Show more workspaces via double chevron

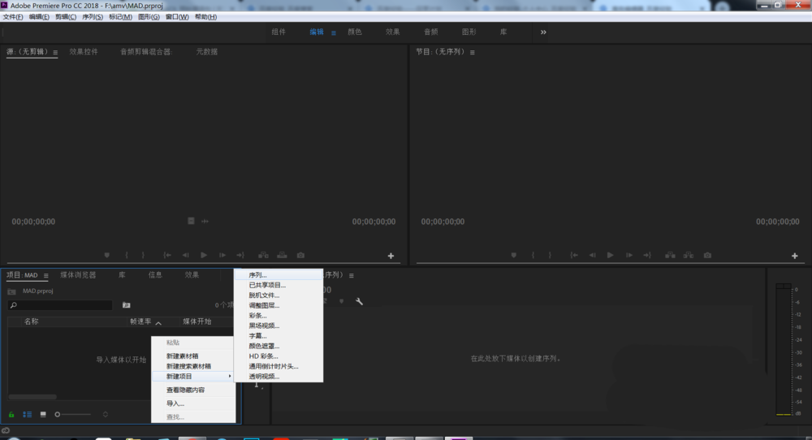tap(543, 32)
